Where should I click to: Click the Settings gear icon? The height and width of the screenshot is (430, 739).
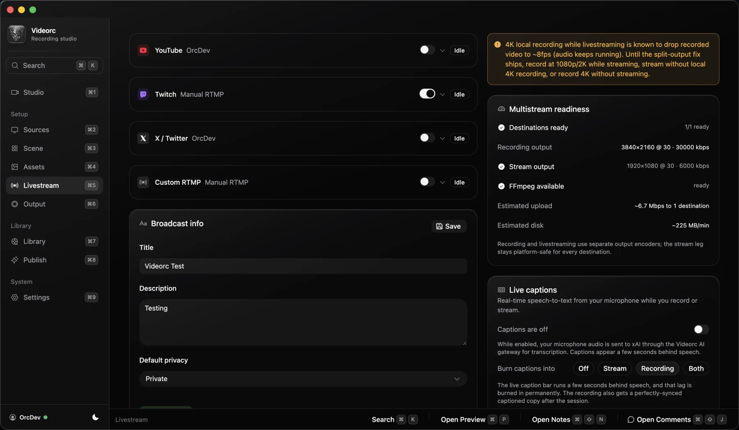15,297
